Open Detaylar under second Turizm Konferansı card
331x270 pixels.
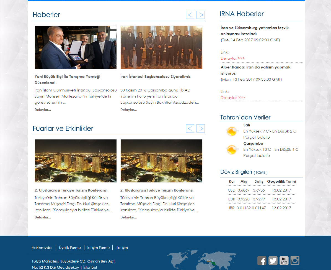129,217
